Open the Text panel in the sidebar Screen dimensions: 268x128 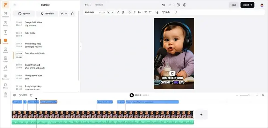click(x=5, y=33)
